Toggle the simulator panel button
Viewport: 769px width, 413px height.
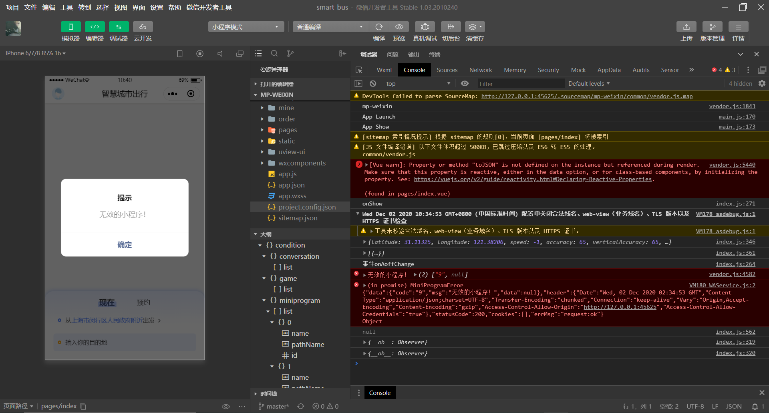pyautogui.click(x=70, y=27)
